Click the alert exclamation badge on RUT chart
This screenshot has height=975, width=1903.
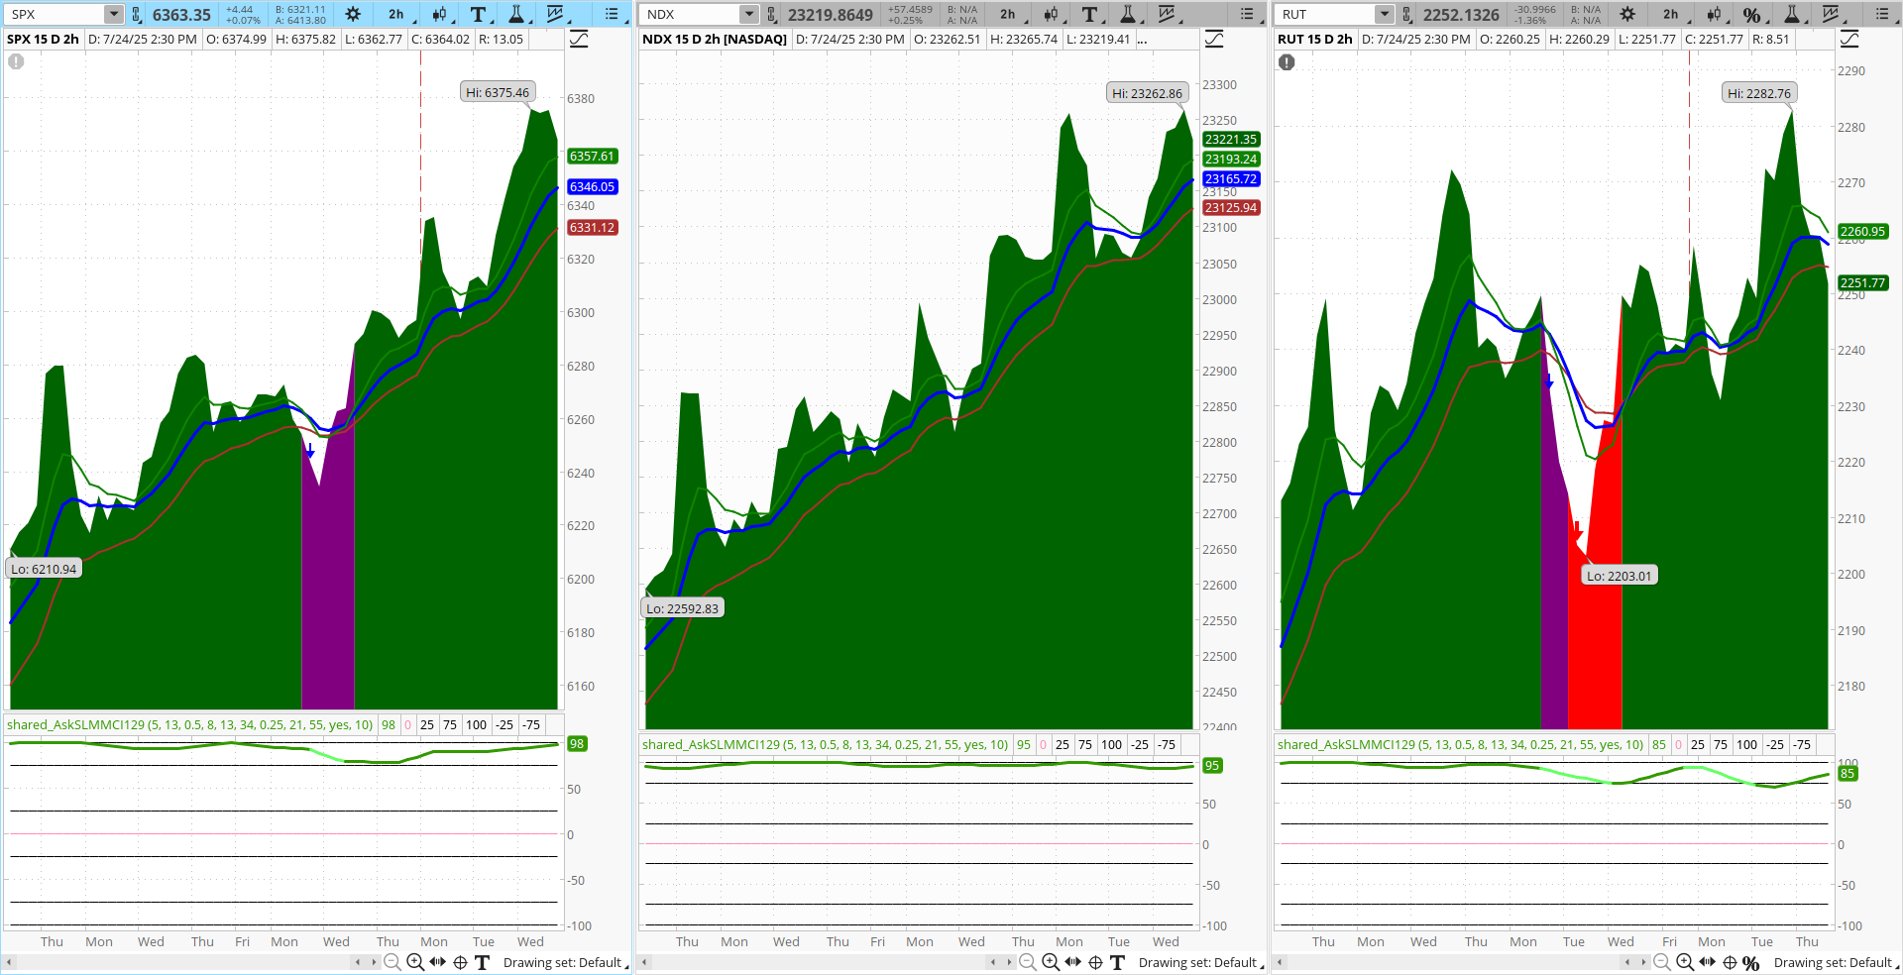click(x=1287, y=62)
